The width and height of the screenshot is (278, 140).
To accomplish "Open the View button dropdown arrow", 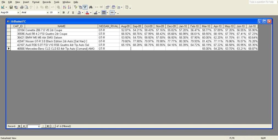I will coord(6,7).
